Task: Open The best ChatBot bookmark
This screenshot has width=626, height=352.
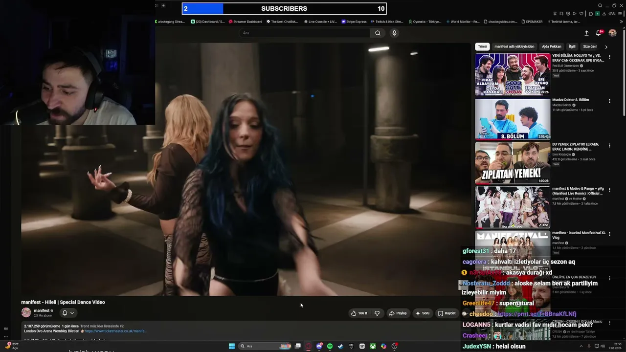Action: click(x=283, y=22)
